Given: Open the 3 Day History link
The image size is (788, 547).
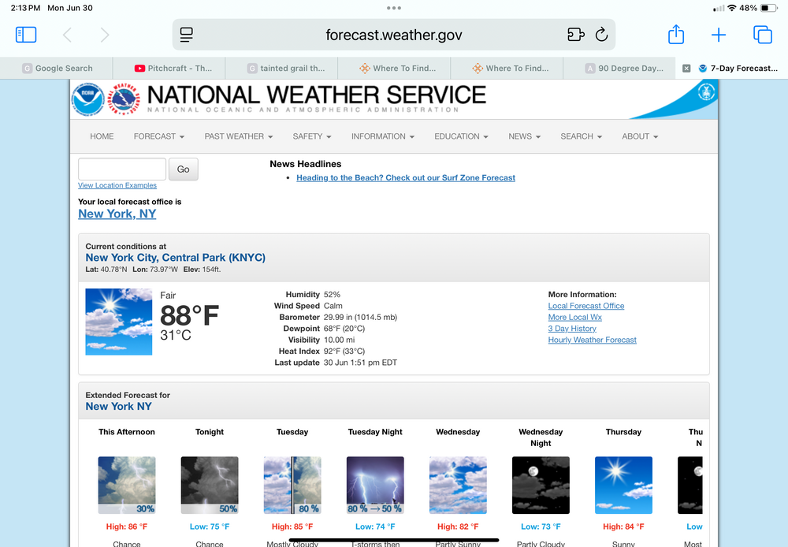Looking at the screenshot, I should click(x=572, y=329).
